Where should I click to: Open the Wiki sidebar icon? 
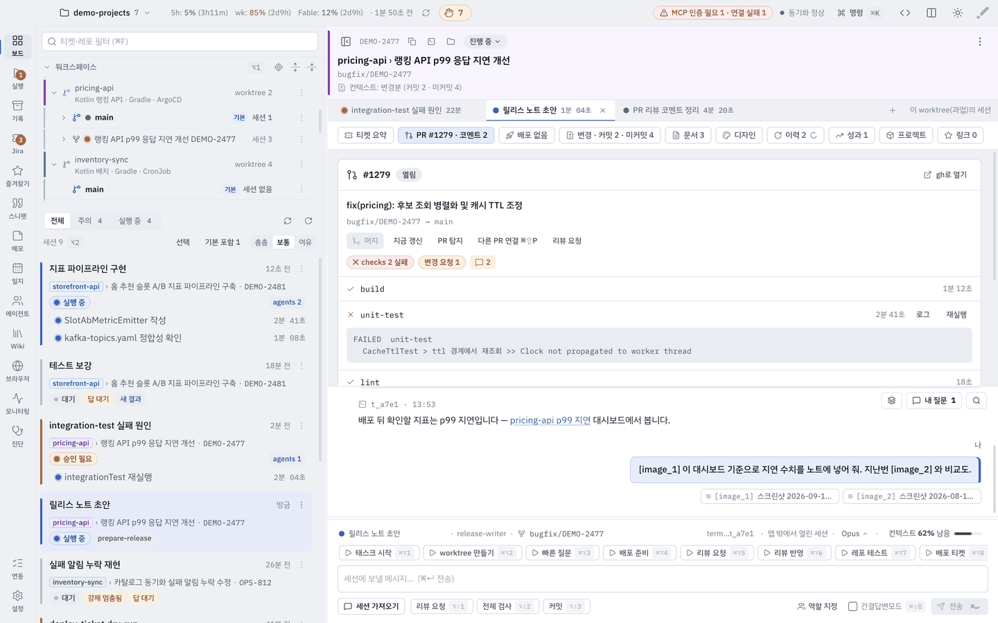17,338
